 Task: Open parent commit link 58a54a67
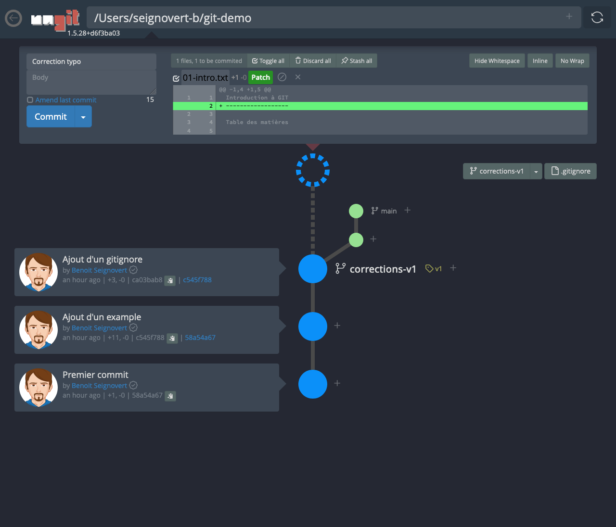[x=200, y=338]
